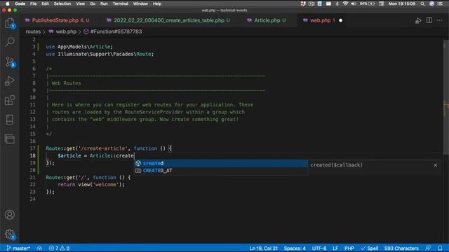The image size is (449, 252).
Task: Change indentation via 'Spaces: 4'
Action: click(295, 248)
